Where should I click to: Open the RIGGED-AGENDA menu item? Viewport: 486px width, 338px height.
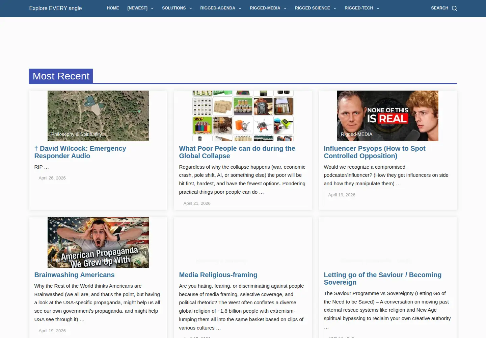coord(218,8)
